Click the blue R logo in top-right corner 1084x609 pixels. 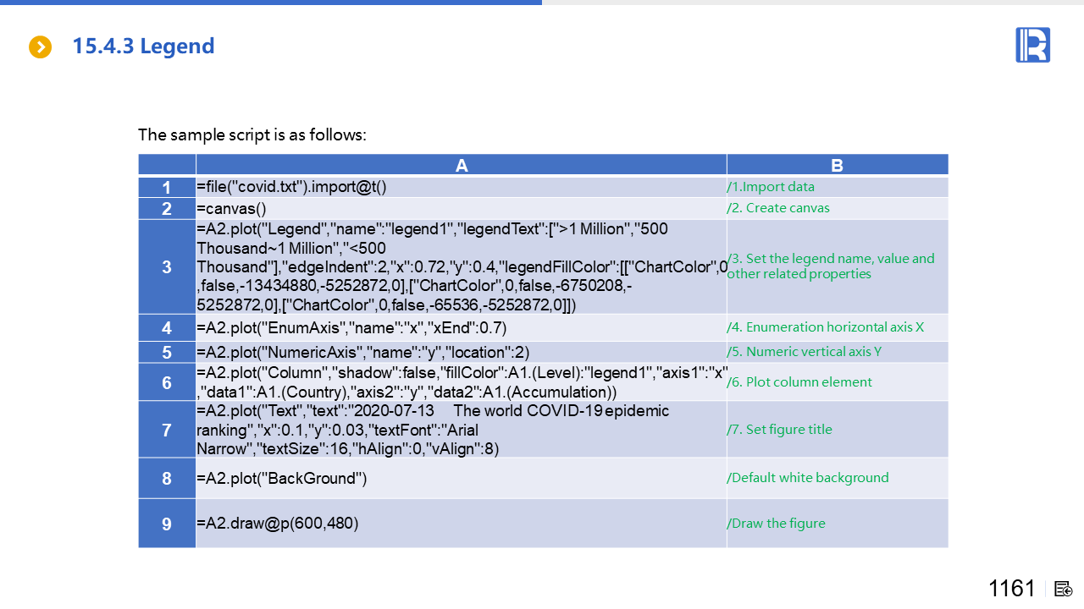[x=1032, y=45]
